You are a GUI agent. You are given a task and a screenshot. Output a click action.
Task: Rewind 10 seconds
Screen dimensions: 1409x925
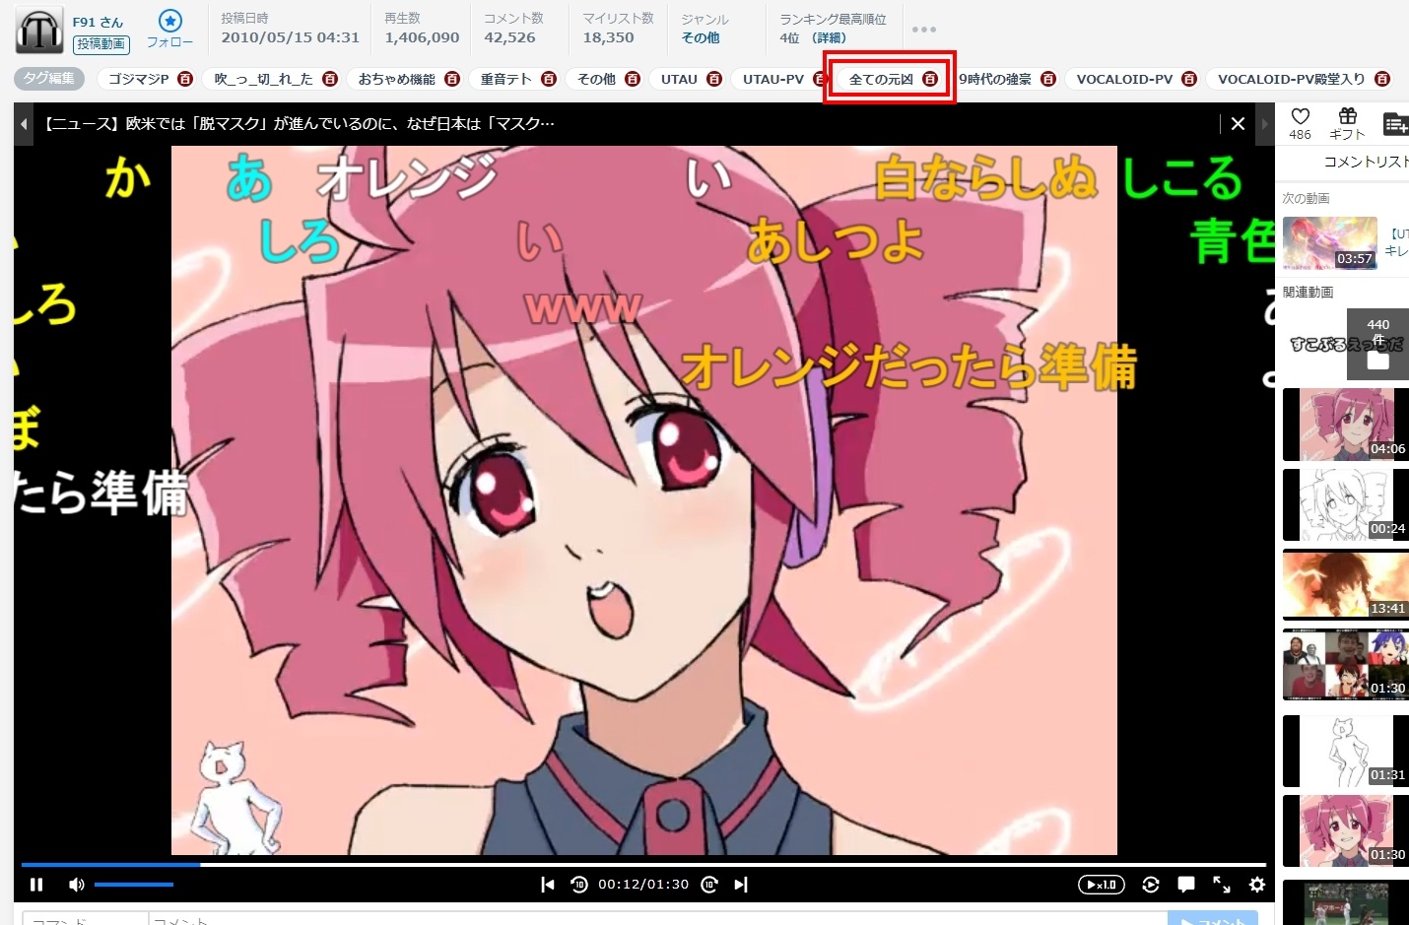(x=579, y=885)
